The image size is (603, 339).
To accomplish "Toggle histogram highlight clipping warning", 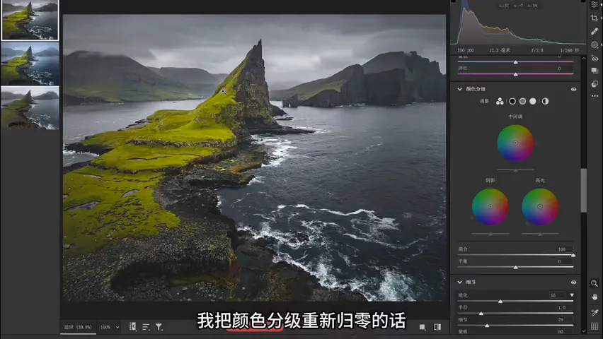I will click(x=583, y=1).
